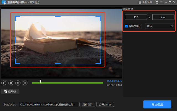Click the crop box bottom-right corner handle

(x=100, y=63)
